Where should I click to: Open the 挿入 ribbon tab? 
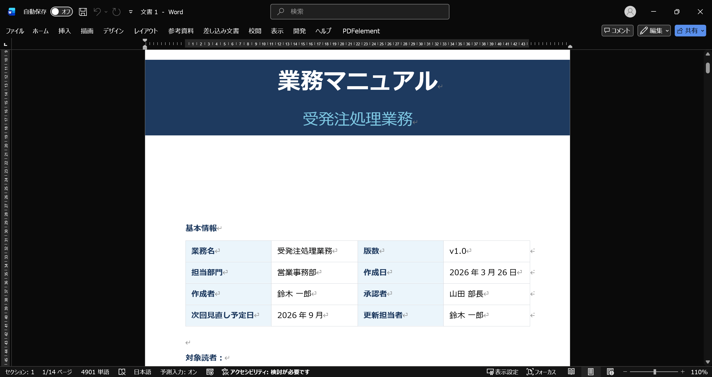65,31
